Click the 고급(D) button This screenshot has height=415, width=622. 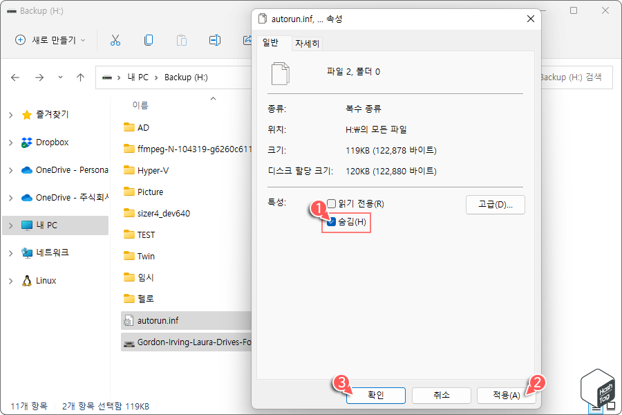click(495, 205)
